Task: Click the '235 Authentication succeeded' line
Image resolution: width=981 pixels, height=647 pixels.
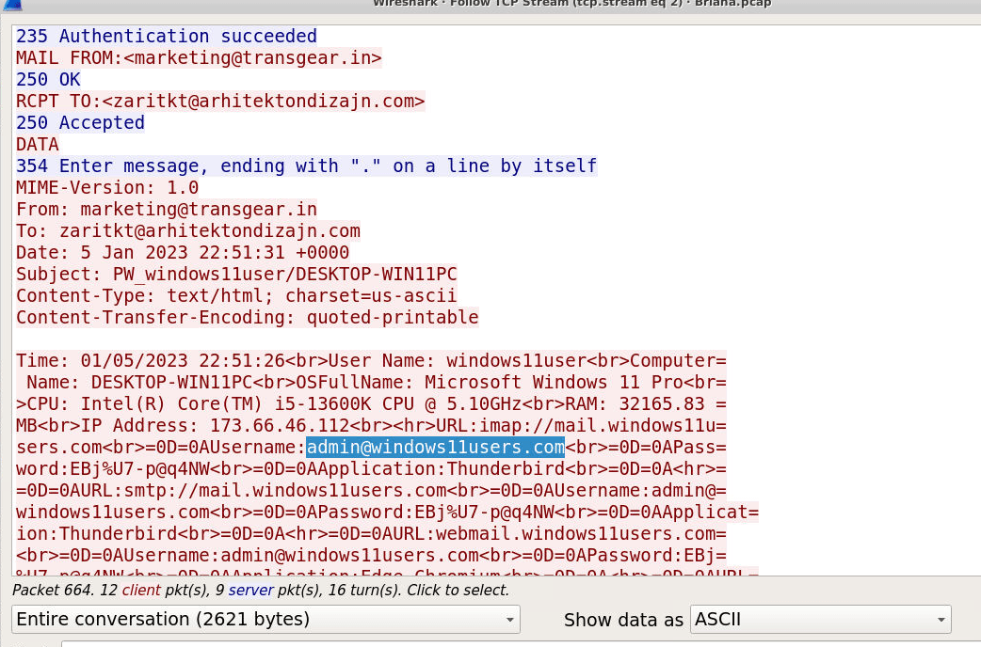Action: (x=167, y=37)
